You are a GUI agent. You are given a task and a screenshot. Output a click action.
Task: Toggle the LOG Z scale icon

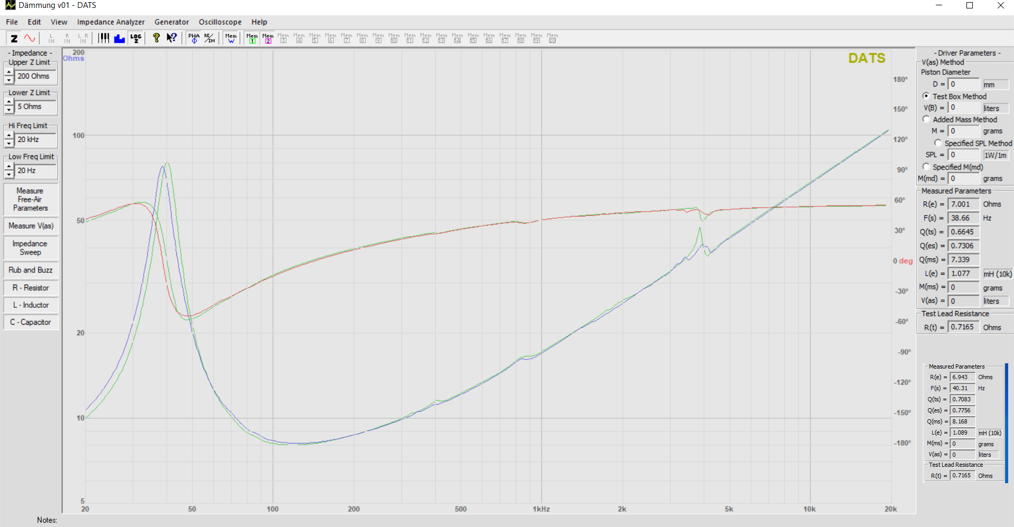[136, 38]
